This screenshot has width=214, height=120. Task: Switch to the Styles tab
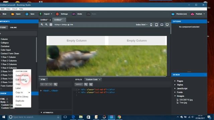(79, 80)
